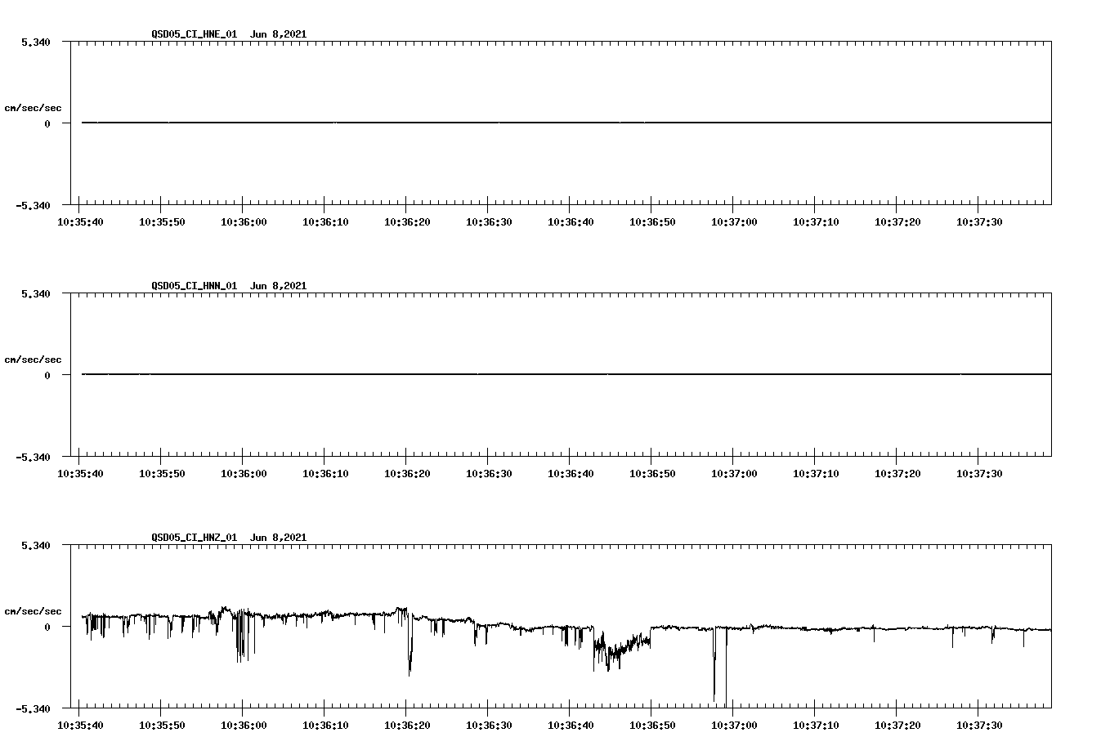Select the -5.340 lower limit on HNN plot
Screen dimensions: 1110x755
[x=33, y=458]
